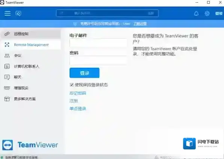Click the TeamViewer title bar app icon
Image resolution: width=224 pixels, height=159 pixels.
(x=2, y=3)
